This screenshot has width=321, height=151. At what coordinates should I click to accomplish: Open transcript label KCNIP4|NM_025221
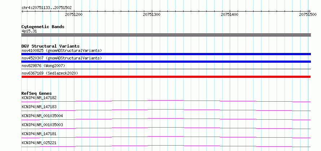click(x=39, y=143)
